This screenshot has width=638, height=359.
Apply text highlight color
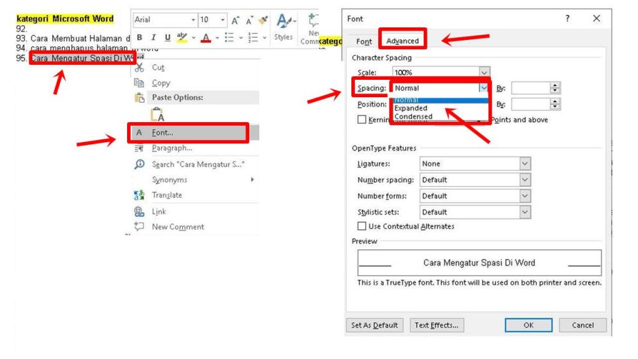point(181,38)
